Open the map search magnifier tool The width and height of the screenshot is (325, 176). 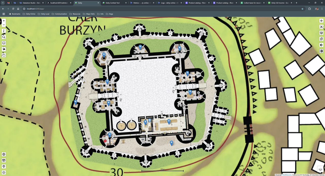point(4,37)
